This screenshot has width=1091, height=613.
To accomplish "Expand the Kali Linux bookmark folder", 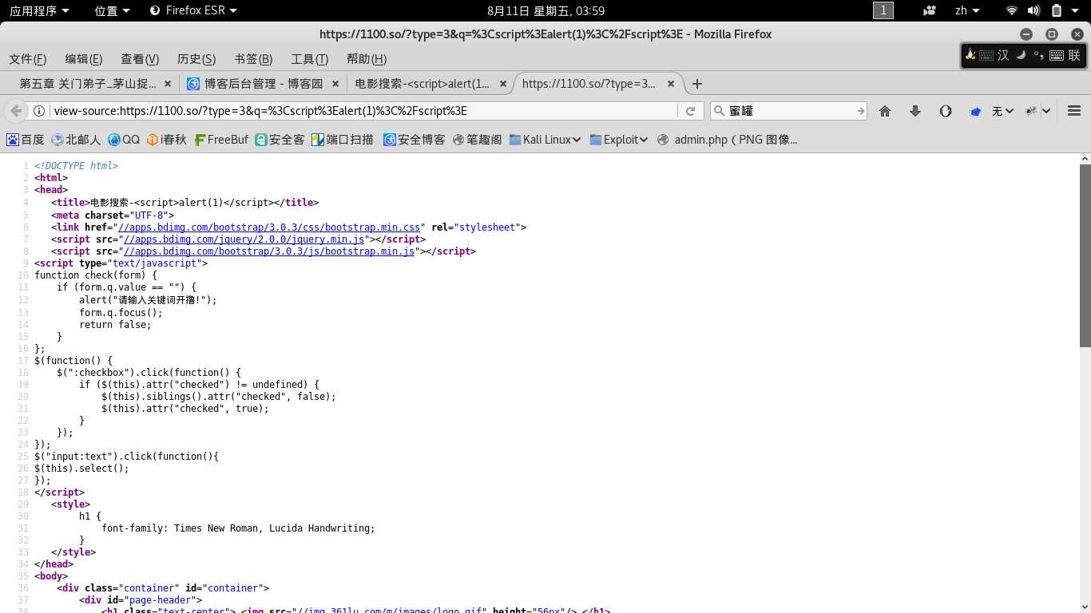I will 545,140.
